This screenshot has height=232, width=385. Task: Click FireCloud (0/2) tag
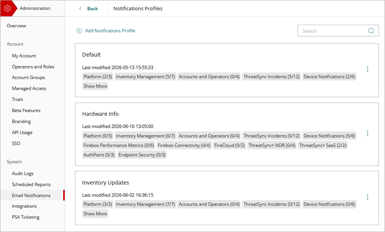229,145
